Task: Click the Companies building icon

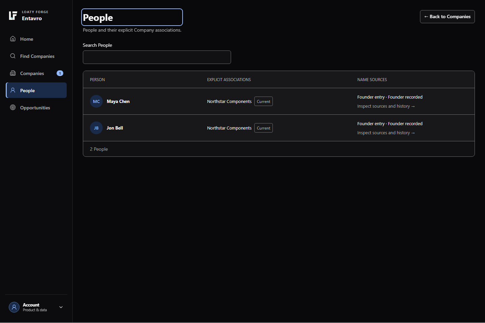Action: [13, 73]
